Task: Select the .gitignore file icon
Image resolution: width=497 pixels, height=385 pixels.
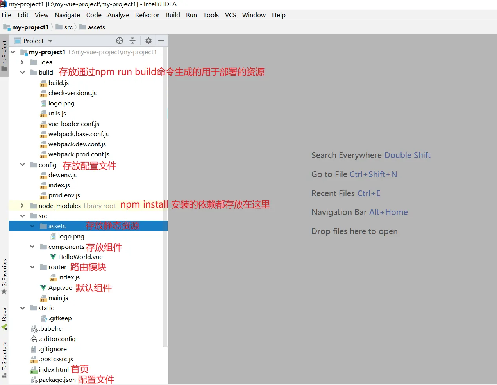Action: click(x=34, y=349)
